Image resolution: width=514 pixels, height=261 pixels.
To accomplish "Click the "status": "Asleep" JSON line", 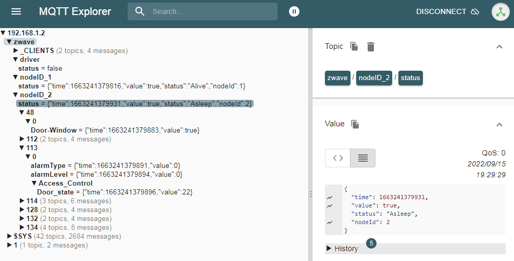I will click(385, 214).
